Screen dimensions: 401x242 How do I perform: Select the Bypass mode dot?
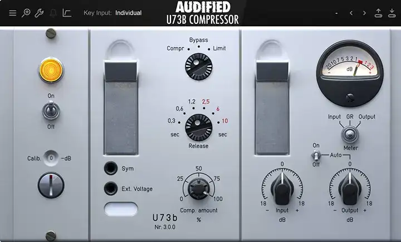point(199,47)
